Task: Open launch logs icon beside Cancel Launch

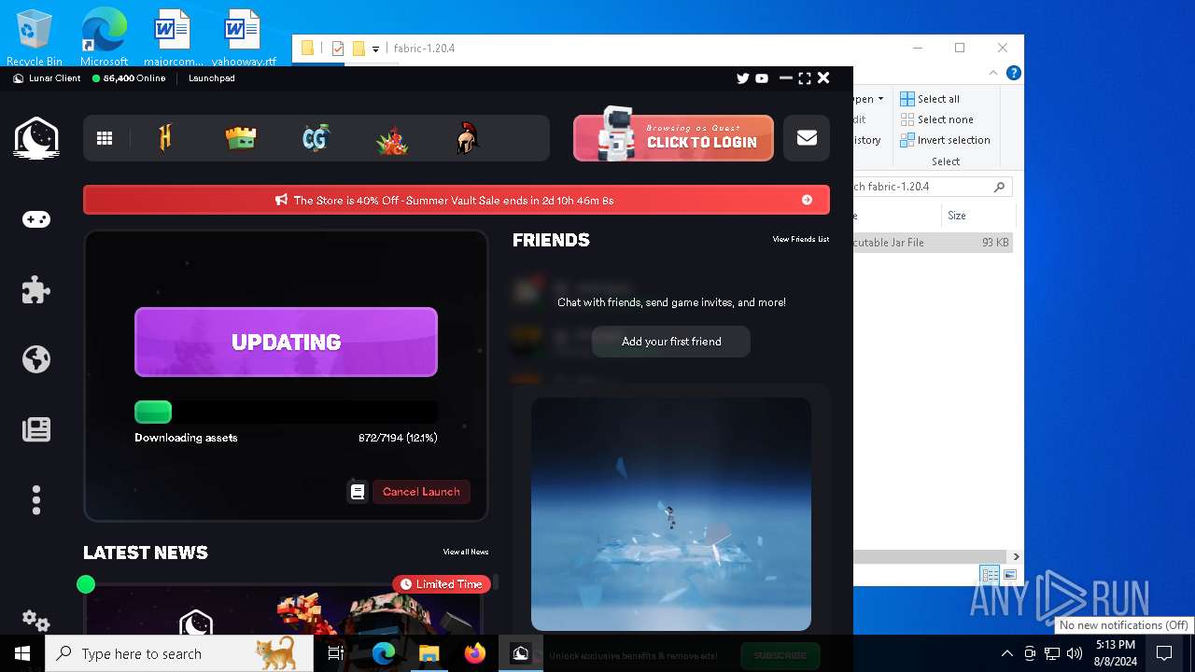Action: pyautogui.click(x=358, y=492)
